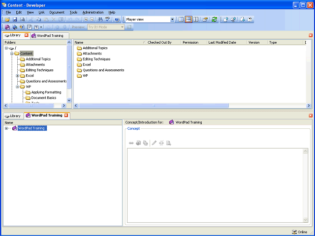Click the chain Link icon in Concept pane

131,143
